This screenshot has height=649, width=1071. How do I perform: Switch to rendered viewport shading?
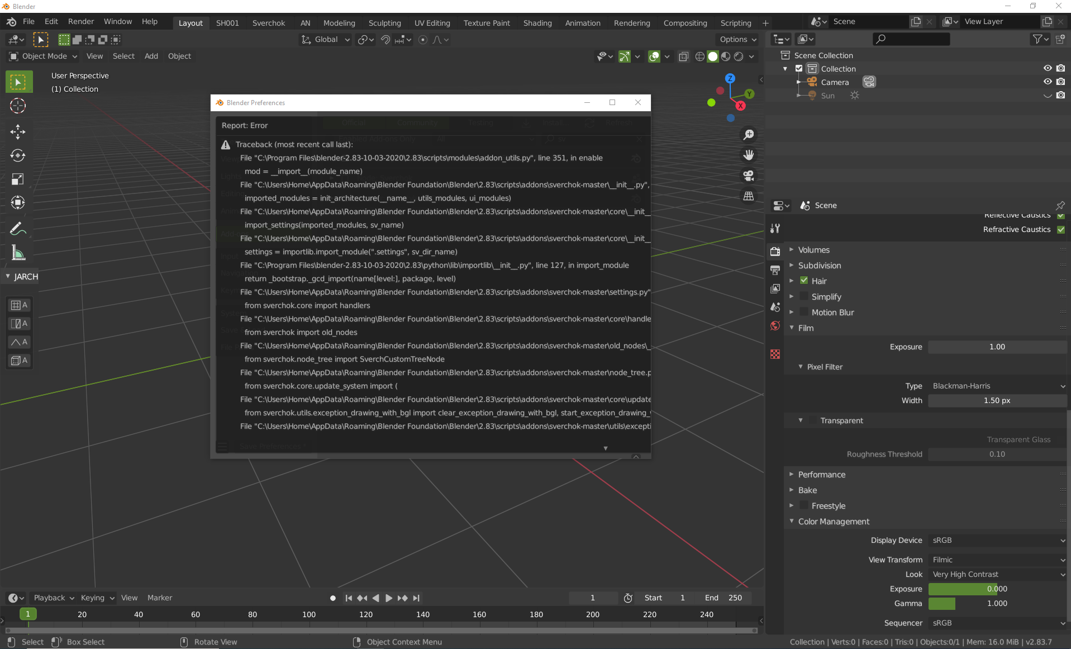(x=739, y=56)
